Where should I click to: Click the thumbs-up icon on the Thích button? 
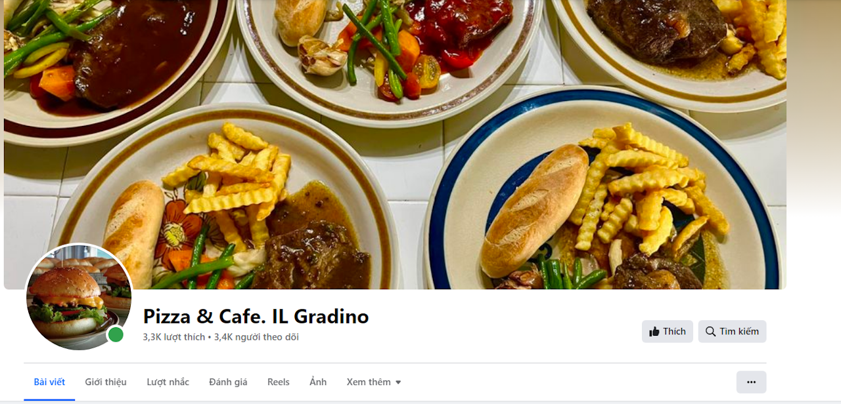coord(654,332)
